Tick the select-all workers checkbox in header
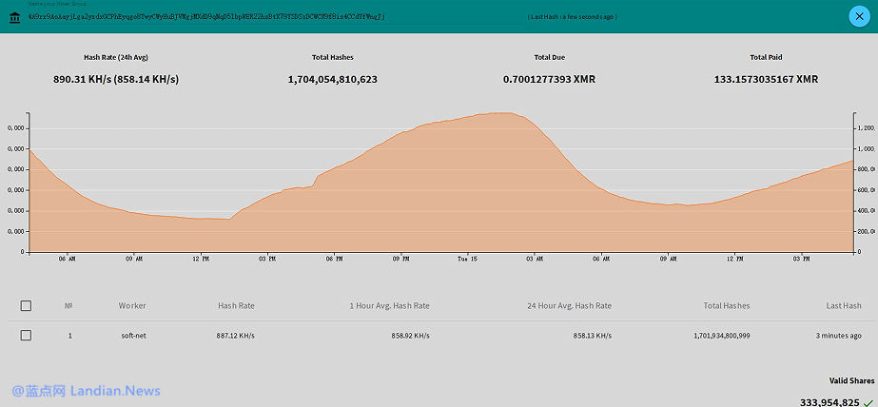This screenshot has height=407, width=878. point(26,305)
